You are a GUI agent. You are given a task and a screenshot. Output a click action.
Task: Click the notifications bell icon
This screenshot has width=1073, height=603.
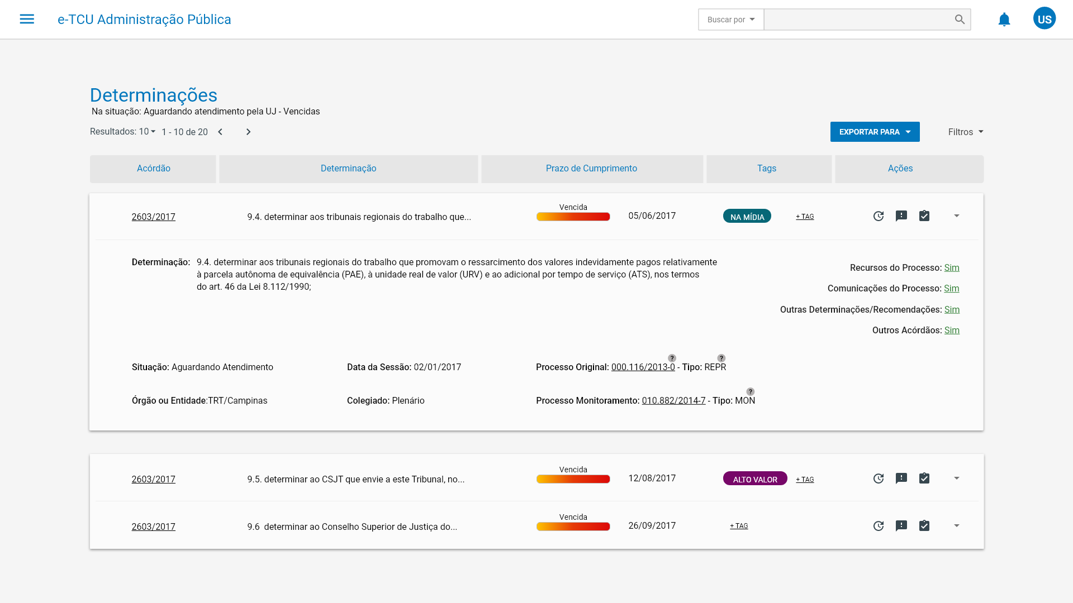point(1004,20)
